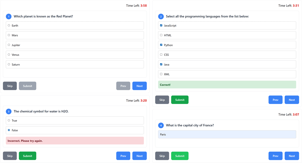
Task: Toggle the CSS checkbox
Action: coord(161,55)
